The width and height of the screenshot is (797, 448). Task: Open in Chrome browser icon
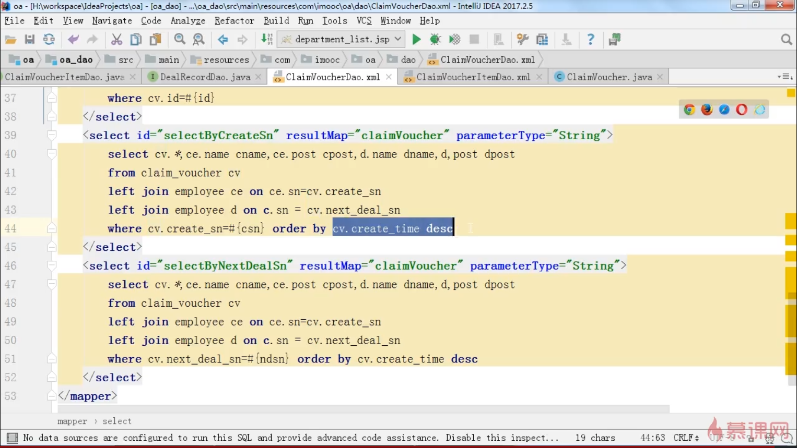pyautogui.click(x=689, y=110)
